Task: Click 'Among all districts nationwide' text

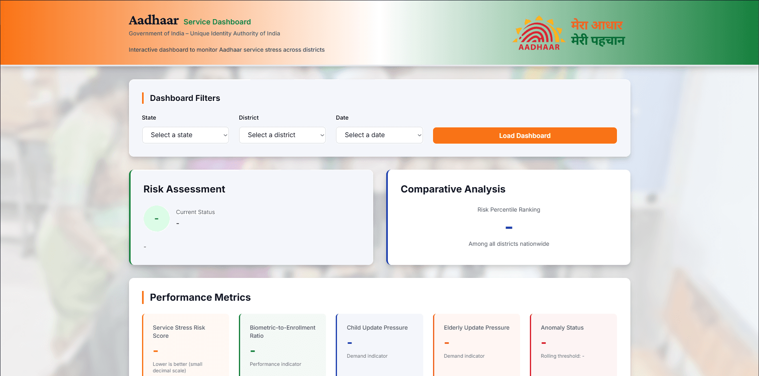Action: 509,244
